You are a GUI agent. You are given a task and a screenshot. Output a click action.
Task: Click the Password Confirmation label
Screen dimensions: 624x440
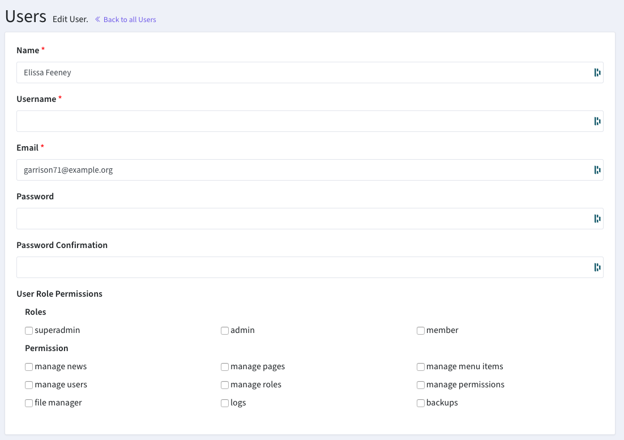point(62,245)
